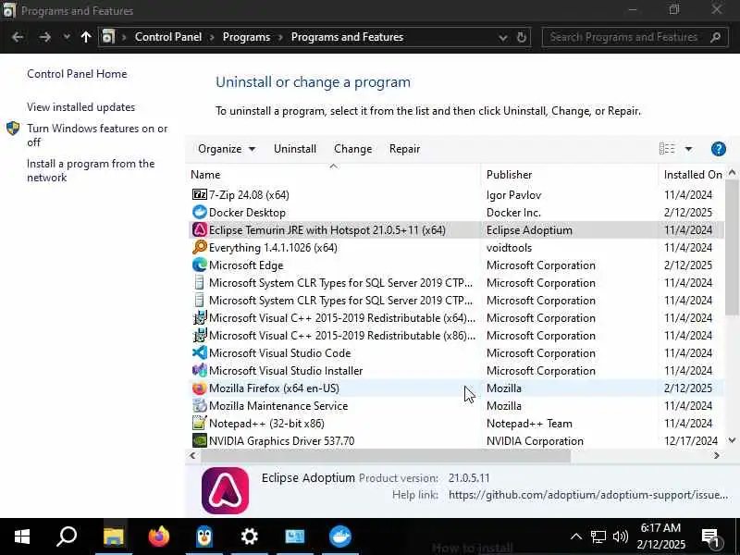Image resolution: width=740 pixels, height=555 pixels.
Task: Click the Visual C++ Redistributable (x86) icon
Action: pyautogui.click(x=200, y=335)
